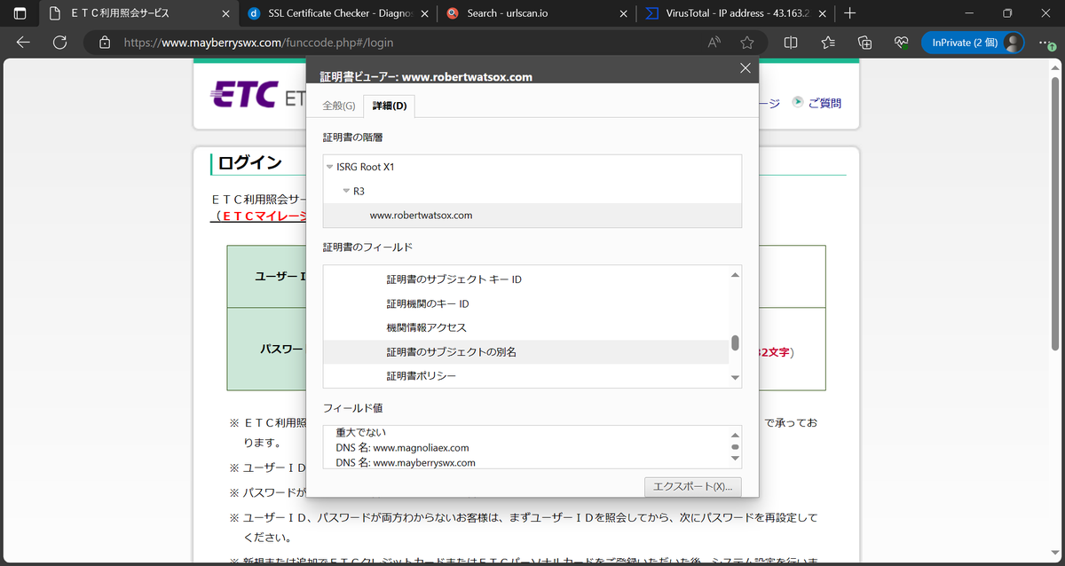Select the 詳細(D) tab in certificate viewer
The height and width of the screenshot is (566, 1065).
(x=390, y=106)
